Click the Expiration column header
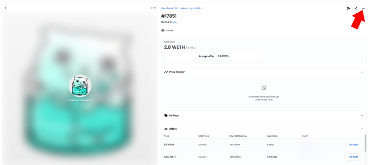Screen dimensions: 370x165 272,136
